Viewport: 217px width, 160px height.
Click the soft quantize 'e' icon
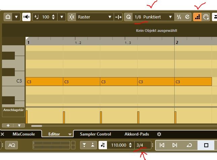click(187, 17)
